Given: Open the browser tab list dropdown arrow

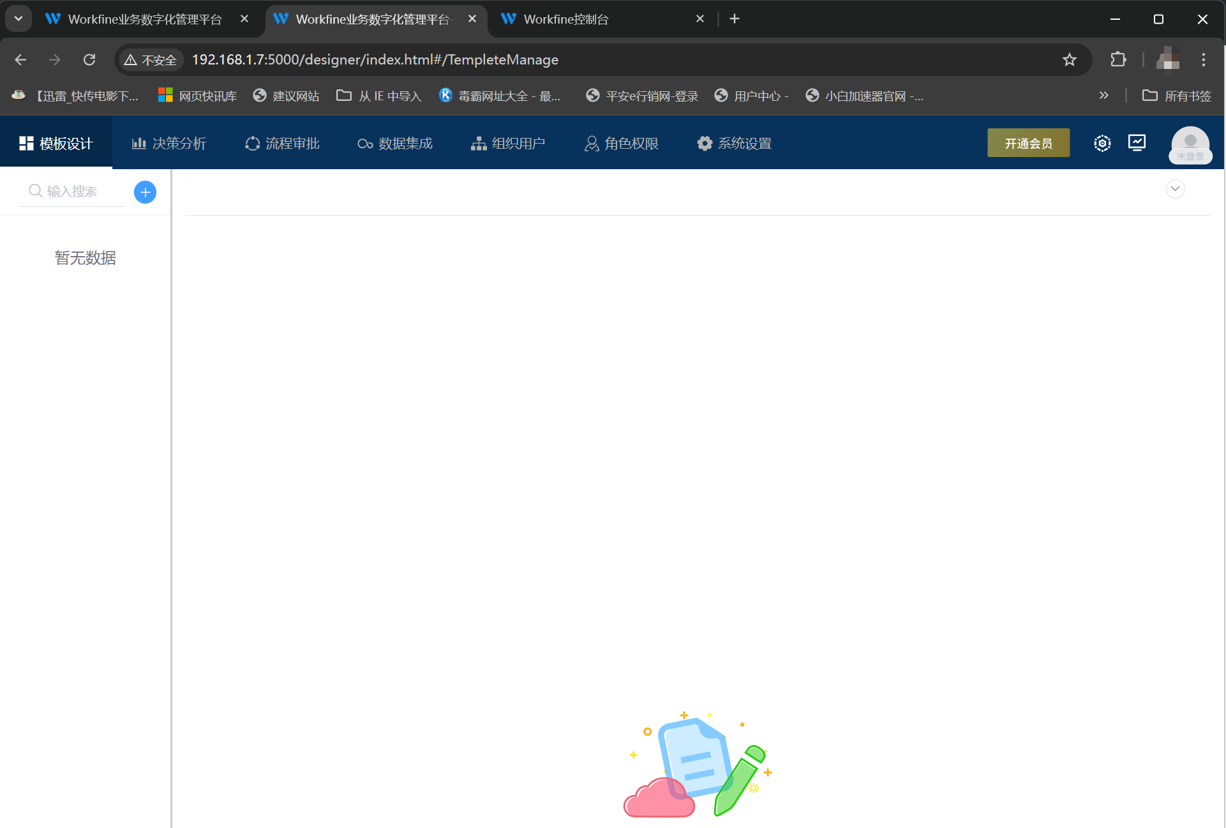Looking at the screenshot, I should tap(19, 19).
